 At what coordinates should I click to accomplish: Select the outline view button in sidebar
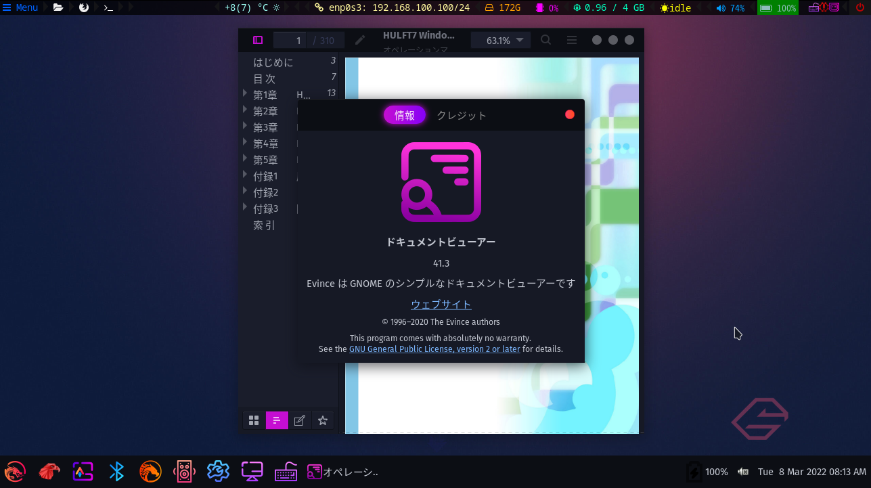click(277, 420)
